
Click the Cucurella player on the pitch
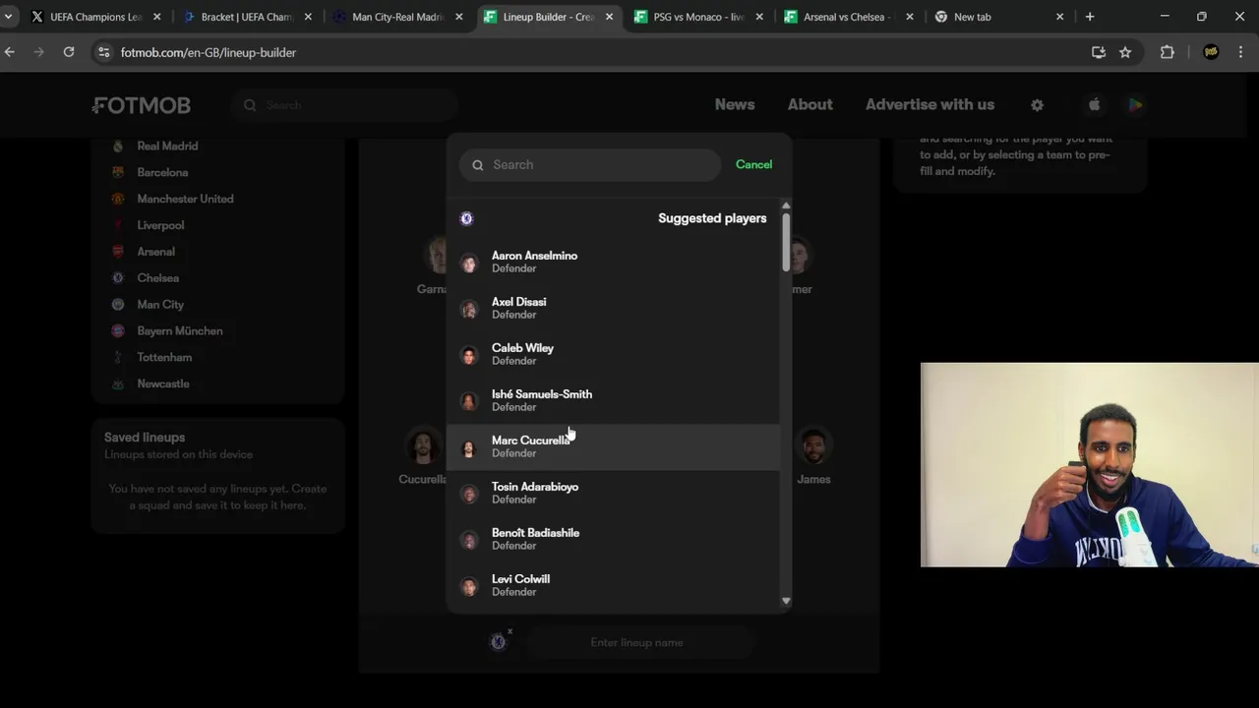click(x=423, y=457)
